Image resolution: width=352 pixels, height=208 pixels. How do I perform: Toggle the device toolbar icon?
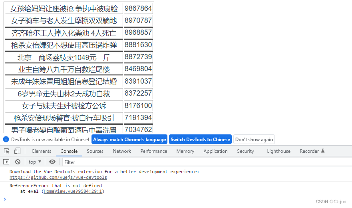17,151
